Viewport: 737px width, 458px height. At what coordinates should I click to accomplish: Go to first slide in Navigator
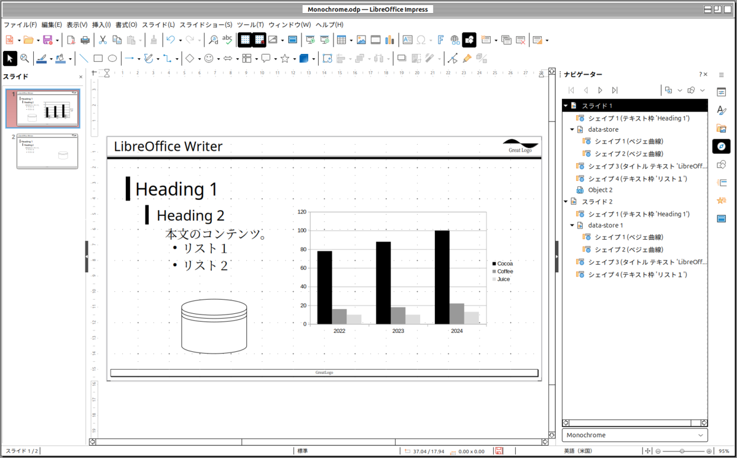[571, 90]
